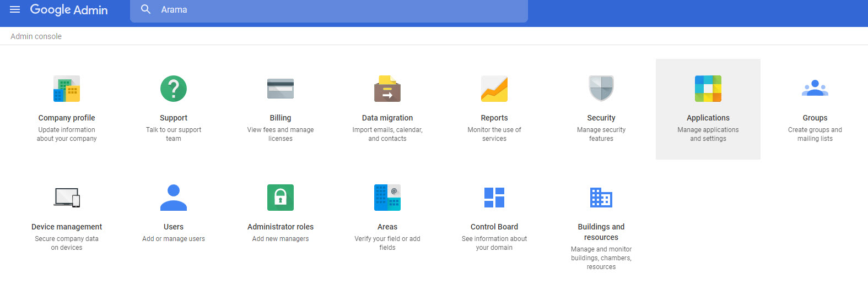Open the Billing credit card icon
Screen dimensions: 868x301
pos(281,89)
